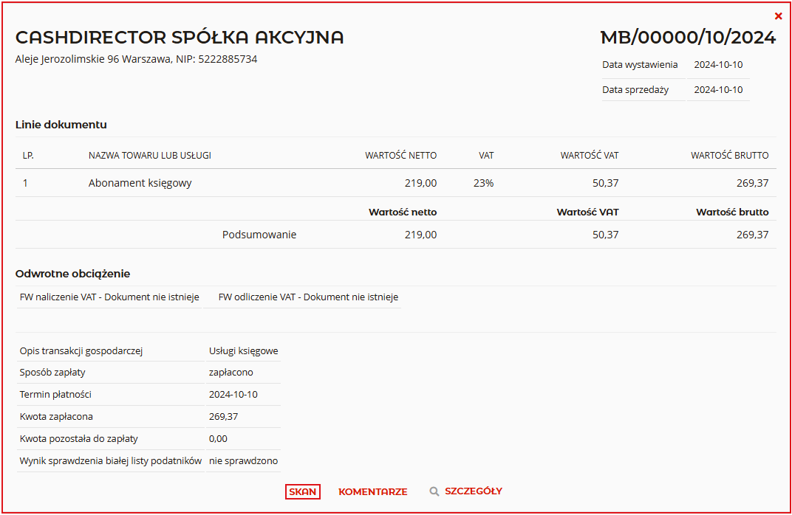Screen dimensions: 792x515
Task: Click the 23% VAT rate cell
Action: pos(483,183)
